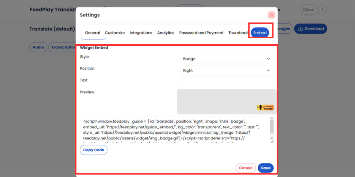
Task: Open the Position dropdown showing Right
Action: [227, 71]
